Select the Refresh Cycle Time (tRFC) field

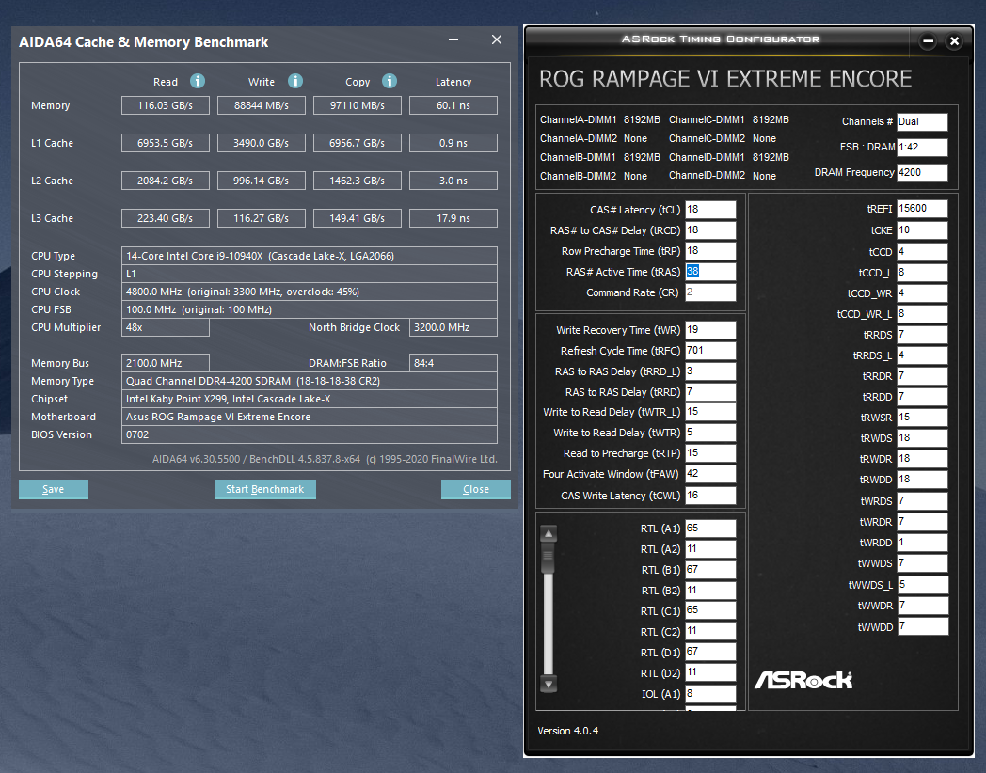(710, 351)
